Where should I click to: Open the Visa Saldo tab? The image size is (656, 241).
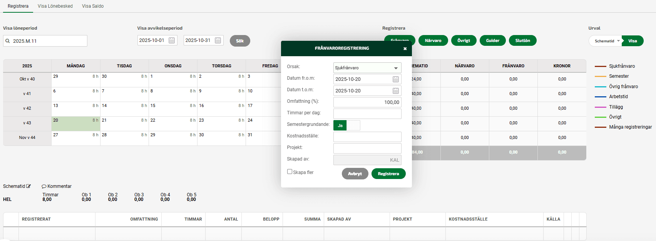(x=93, y=6)
